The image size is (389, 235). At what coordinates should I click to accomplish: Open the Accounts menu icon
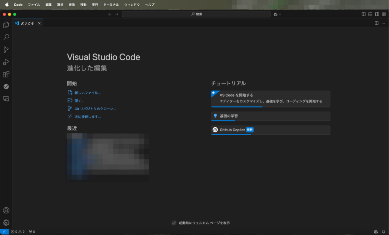[6, 210]
